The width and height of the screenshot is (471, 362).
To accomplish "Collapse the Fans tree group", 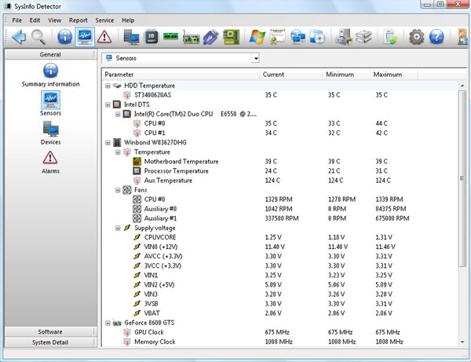I will point(118,190).
